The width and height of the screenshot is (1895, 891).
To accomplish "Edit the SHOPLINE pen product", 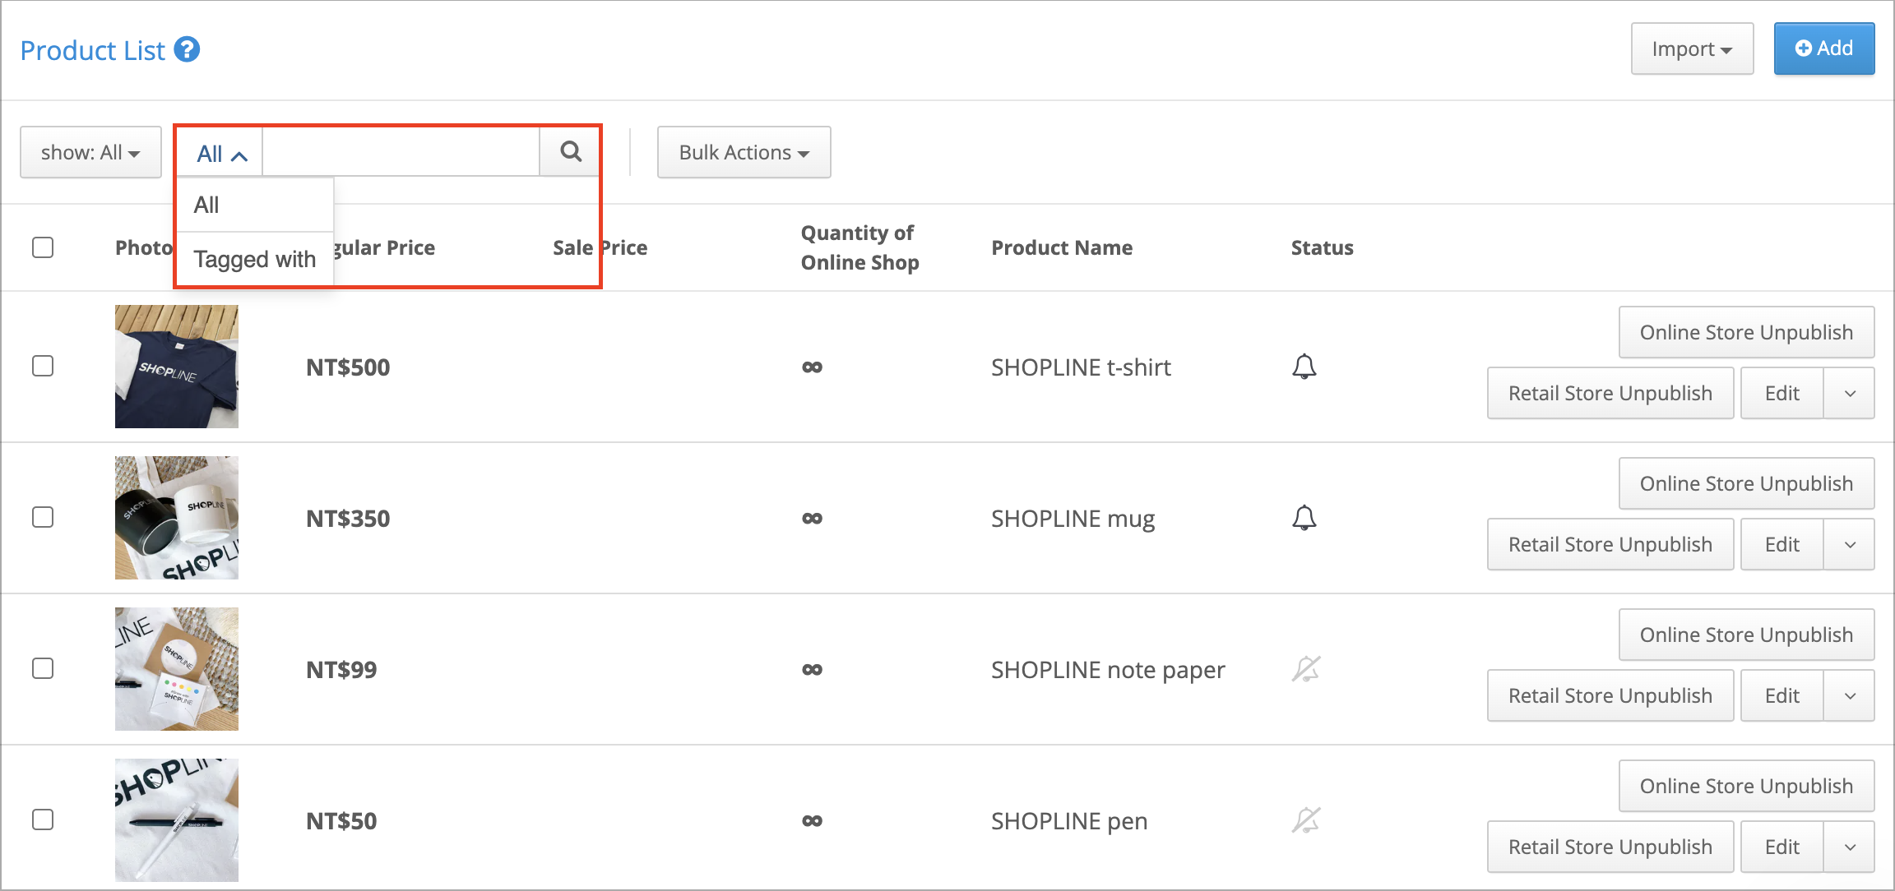I will click(1782, 847).
